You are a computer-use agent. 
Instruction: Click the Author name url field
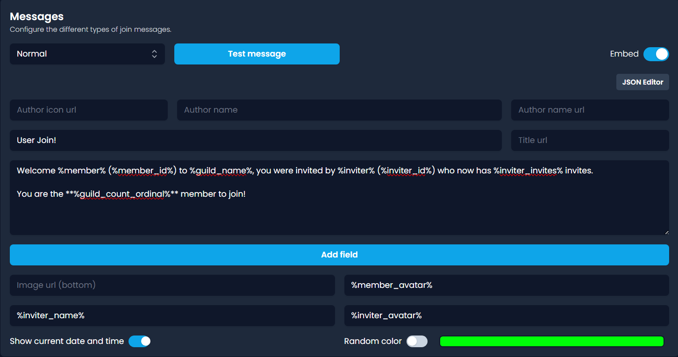589,110
